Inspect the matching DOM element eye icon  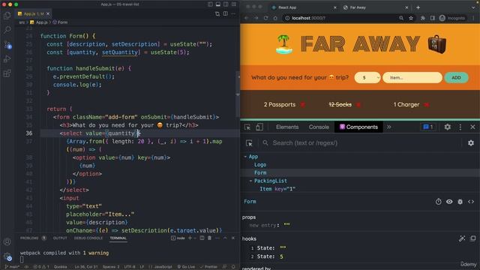pyautogui.click(x=449, y=202)
